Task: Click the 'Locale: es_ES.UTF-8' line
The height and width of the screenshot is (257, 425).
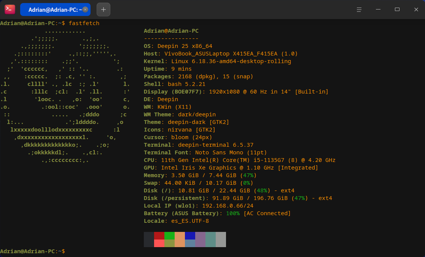Action: 177,221
